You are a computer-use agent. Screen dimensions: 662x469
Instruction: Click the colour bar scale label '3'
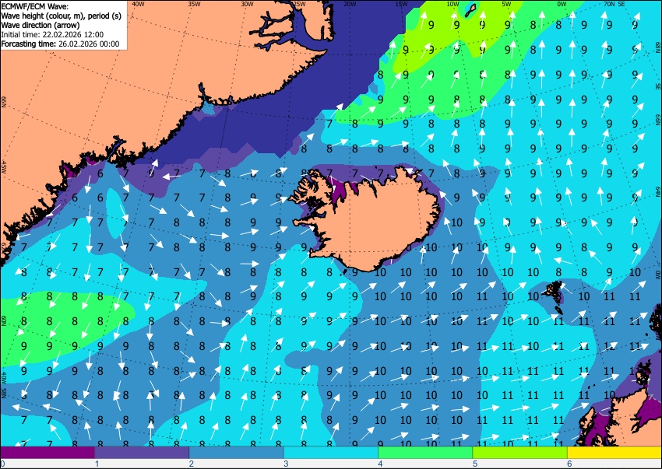point(286,464)
